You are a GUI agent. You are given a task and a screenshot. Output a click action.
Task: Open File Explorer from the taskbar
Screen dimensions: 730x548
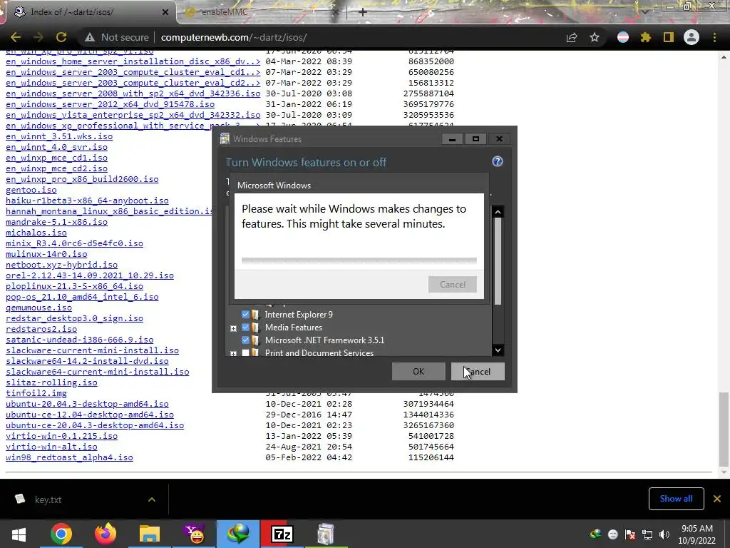click(x=150, y=534)
